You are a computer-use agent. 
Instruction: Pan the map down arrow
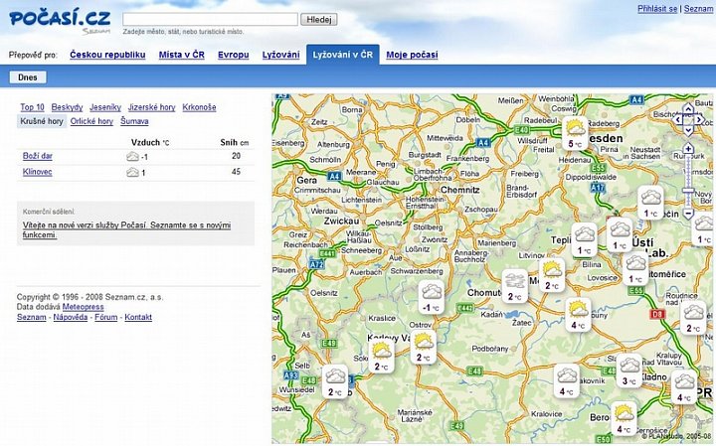[x=688, y=130]
